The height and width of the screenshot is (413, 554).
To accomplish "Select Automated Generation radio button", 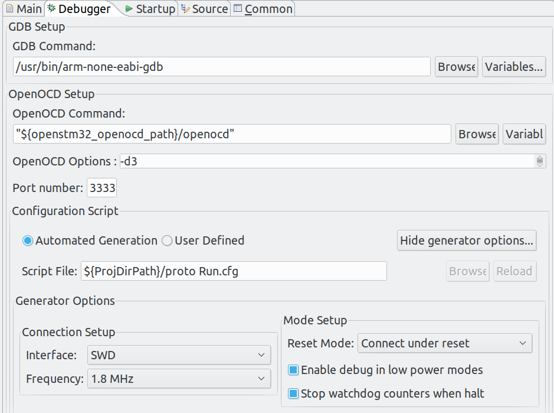I will (28, 240).
